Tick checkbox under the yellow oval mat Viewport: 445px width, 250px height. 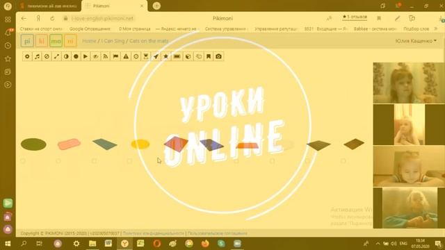pos(130,161)
